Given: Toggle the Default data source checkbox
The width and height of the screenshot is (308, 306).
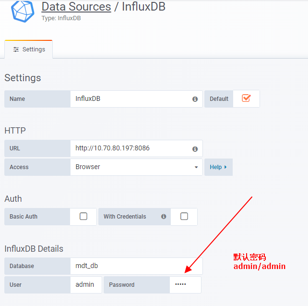Looking at the screenshot, I should coord(246,98).
